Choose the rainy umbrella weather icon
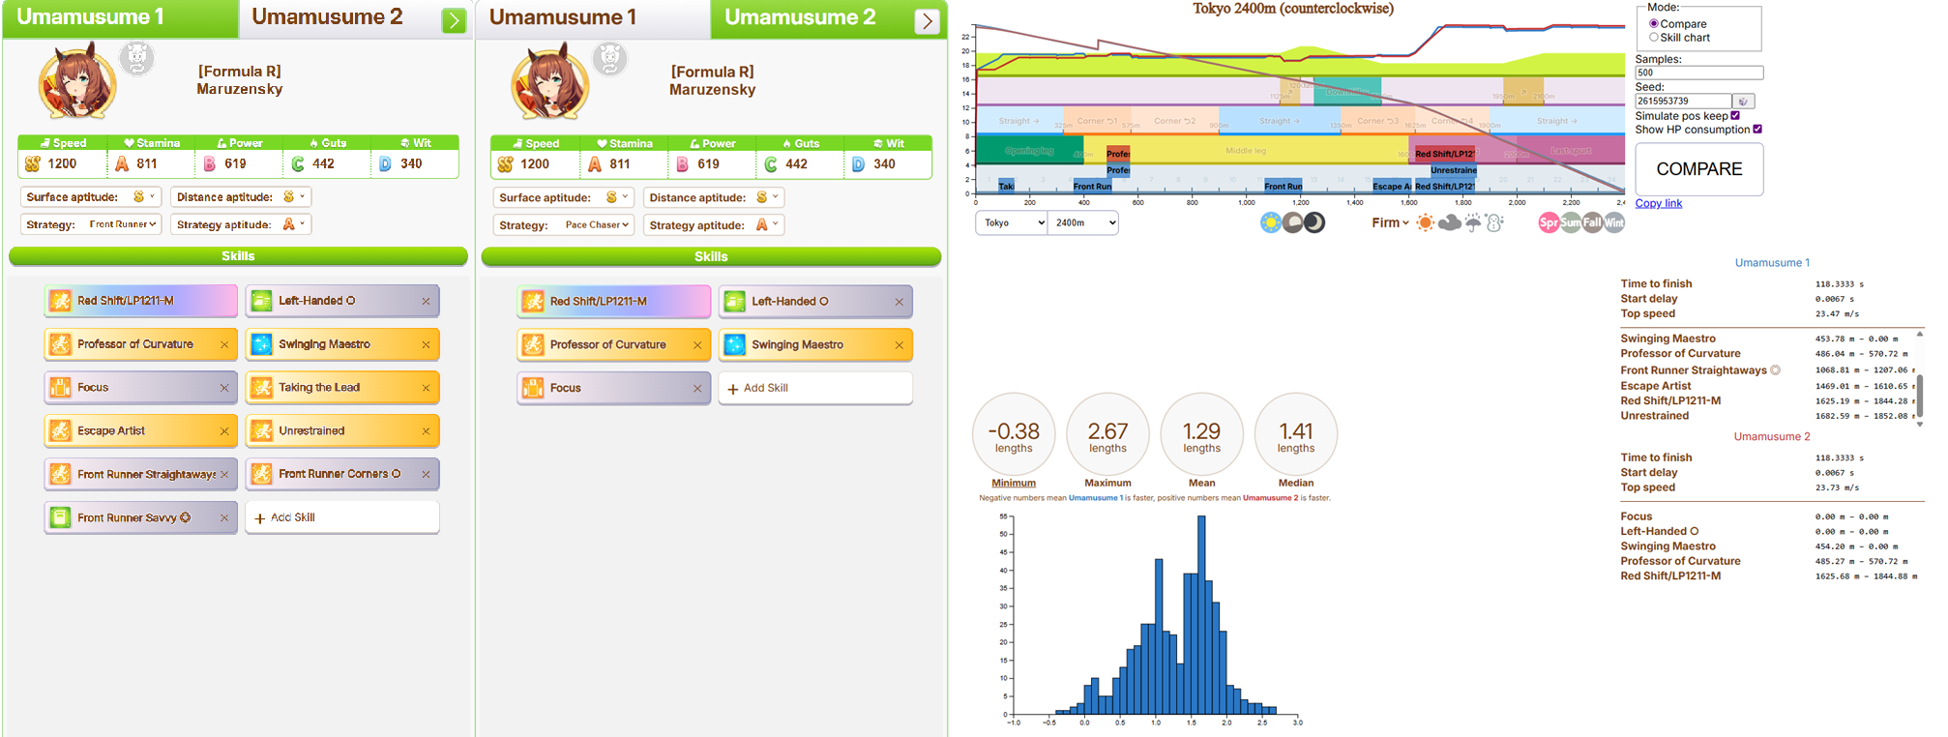 (1472, 222)
